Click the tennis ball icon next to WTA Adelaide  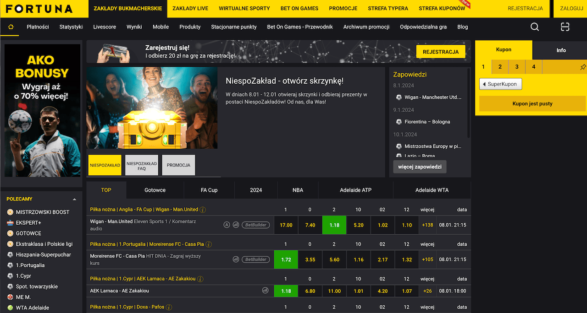tap(10, 308)
